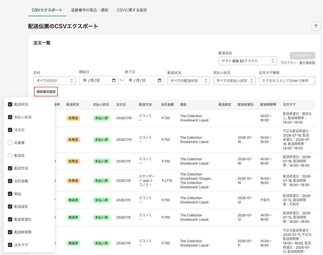Uncheck the 支払い状況 column checkbox
Image resolution: width=323 pixels, height=255 pixels.
[10, 117]
